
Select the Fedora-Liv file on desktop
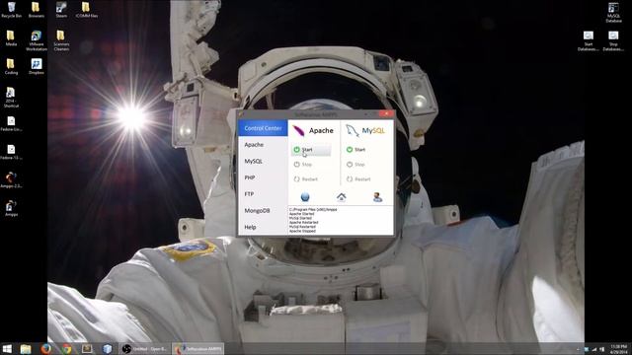[x=11, y=123]
